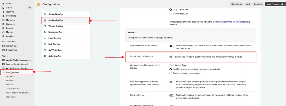Click the Markets globe icon

[3, 32]
